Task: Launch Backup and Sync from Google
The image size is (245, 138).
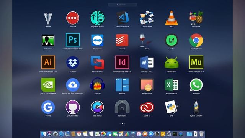Action: click(73, 85)
